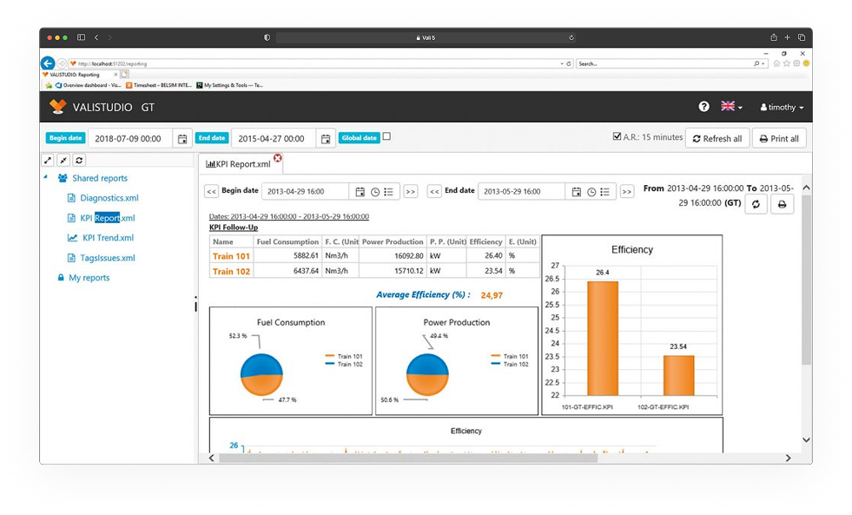The width and height of the screenshot is (852, 515).
Task: Open the clock icon next to the report Begin date
Action: coord(373,191)
